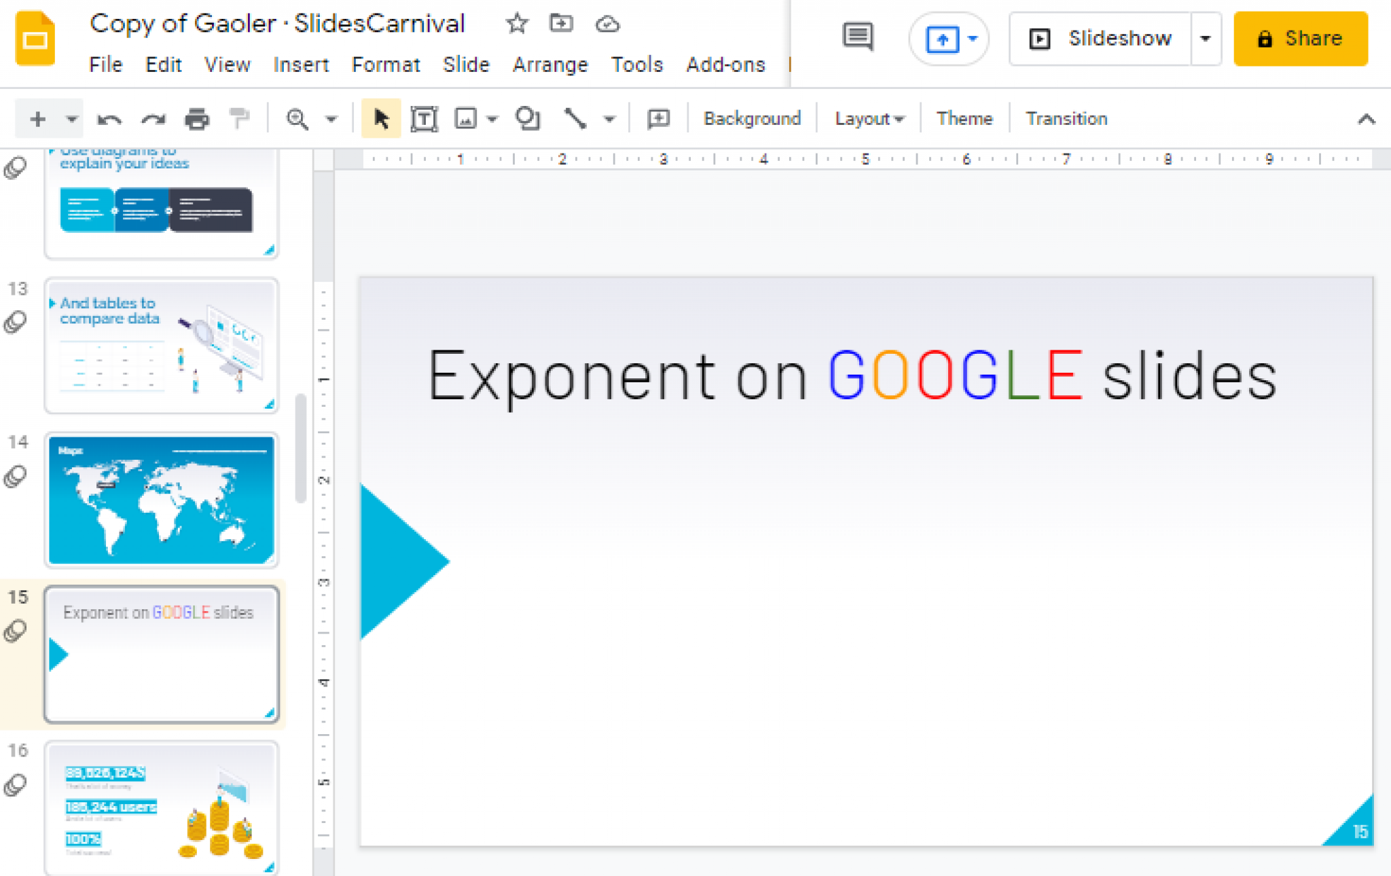Viewport: 1391px width, 876px height.
Task: Open the Tools menu
Action: point(636,65)
